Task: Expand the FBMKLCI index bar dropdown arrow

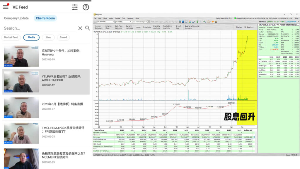Action: [299, 22]
